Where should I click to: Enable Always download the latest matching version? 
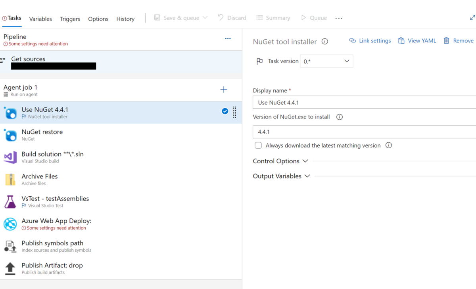coord(258,145)
